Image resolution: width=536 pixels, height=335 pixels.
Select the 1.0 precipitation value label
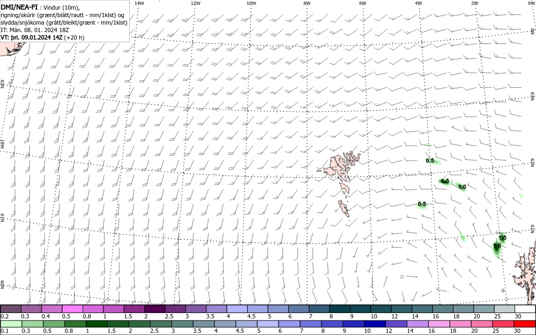[x=462, y=187]
